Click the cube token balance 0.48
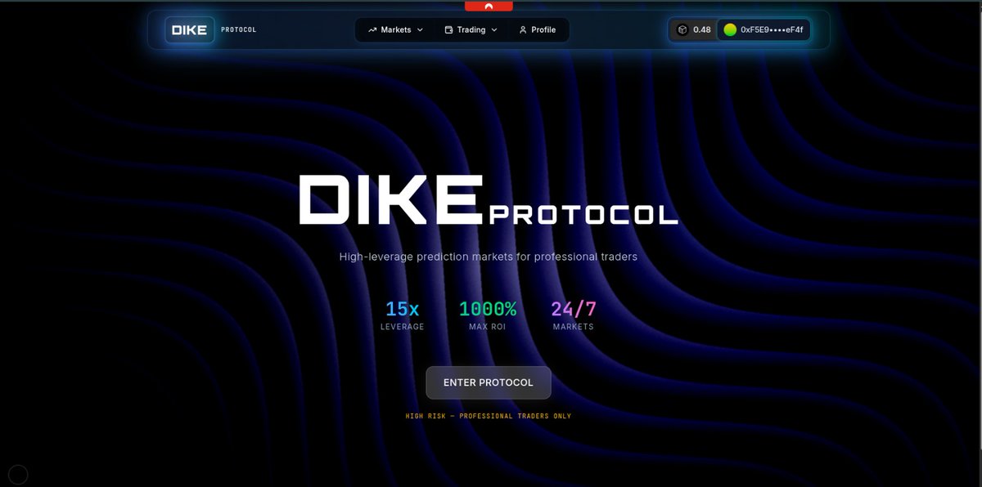This screenshot has width=982, height=487. 694,30
